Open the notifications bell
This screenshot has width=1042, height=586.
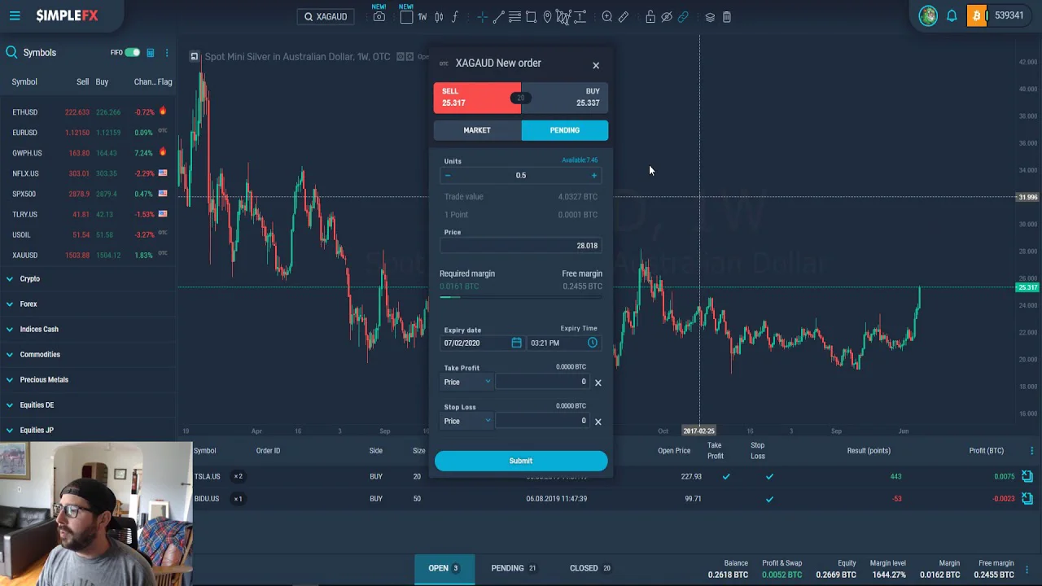coord(952,15)
